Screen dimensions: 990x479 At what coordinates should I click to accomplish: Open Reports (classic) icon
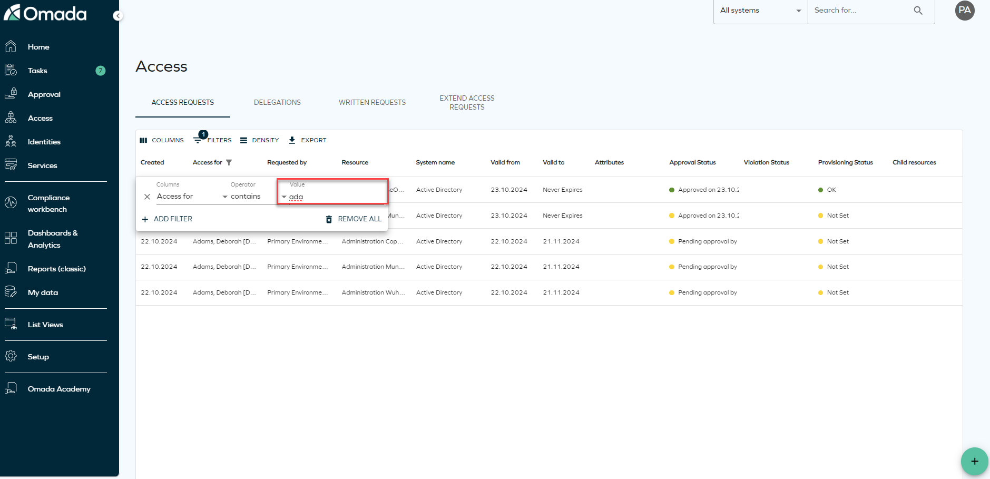[11, 268]
